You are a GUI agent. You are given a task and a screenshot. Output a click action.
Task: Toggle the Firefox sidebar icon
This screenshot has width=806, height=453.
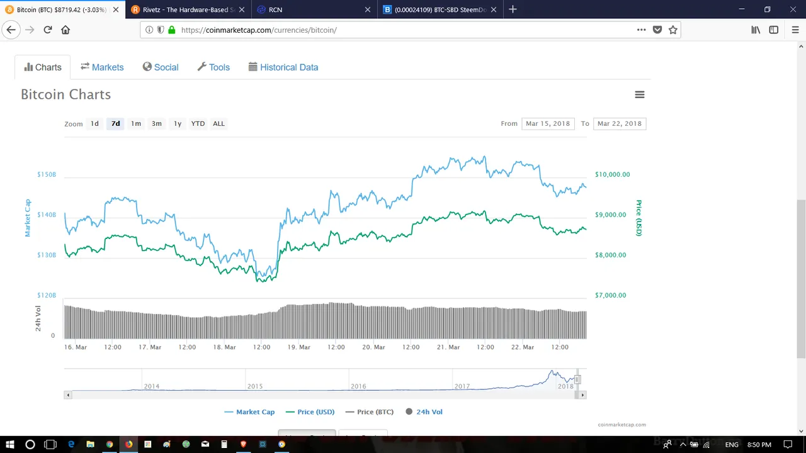774,30
